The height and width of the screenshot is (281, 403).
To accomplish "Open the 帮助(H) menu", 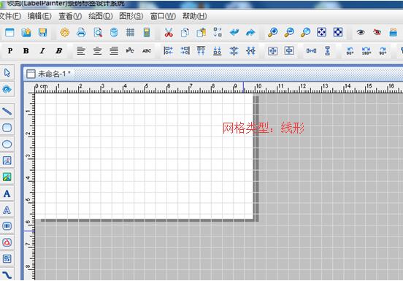I will coord(194,16).
